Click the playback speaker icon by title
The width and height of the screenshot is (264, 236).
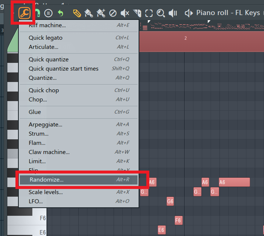click(189, 13)
